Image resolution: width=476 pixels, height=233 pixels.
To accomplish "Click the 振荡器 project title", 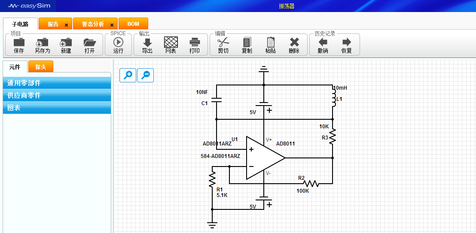I will click(x=287, y=6).
